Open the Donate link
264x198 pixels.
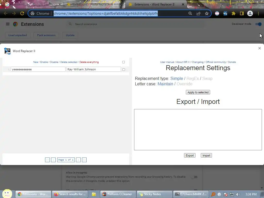232,62
